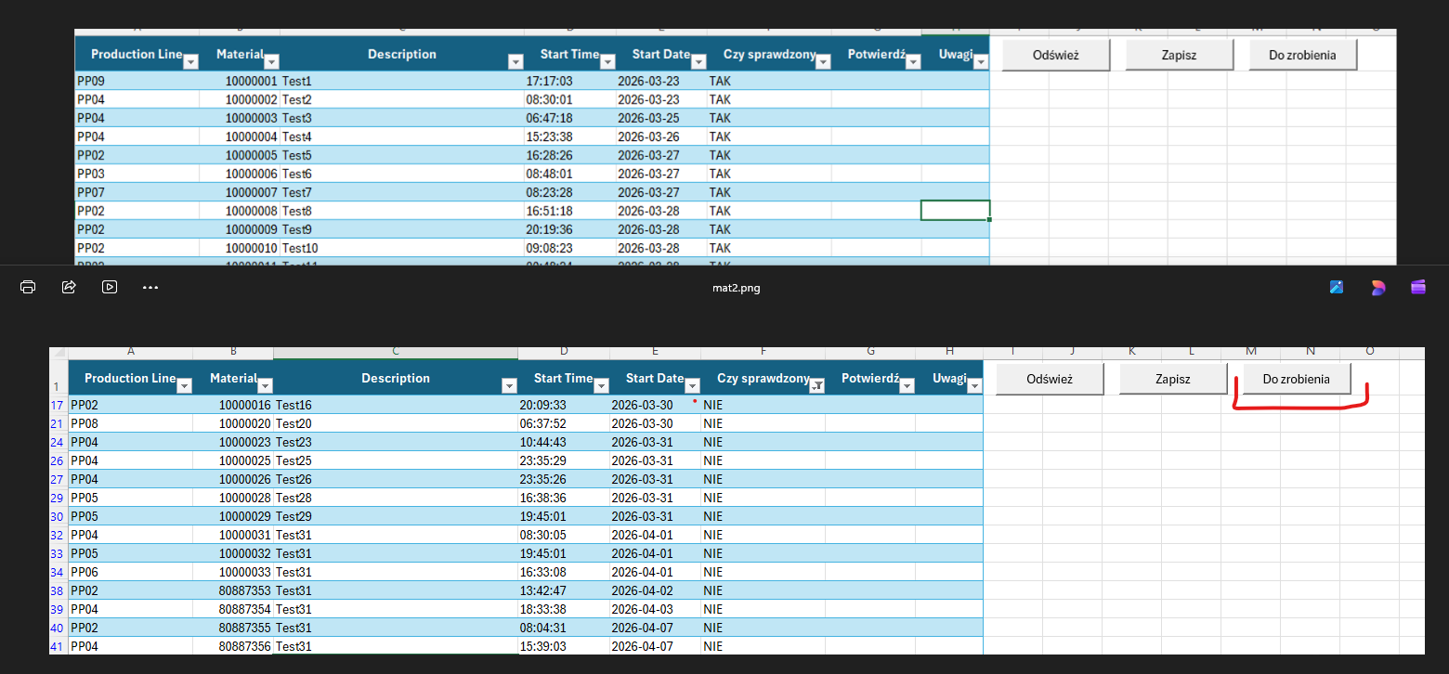Click Odśwież button beside the lower table
The height and width of the screenshot is (674, 1449).
point(1050,379)
